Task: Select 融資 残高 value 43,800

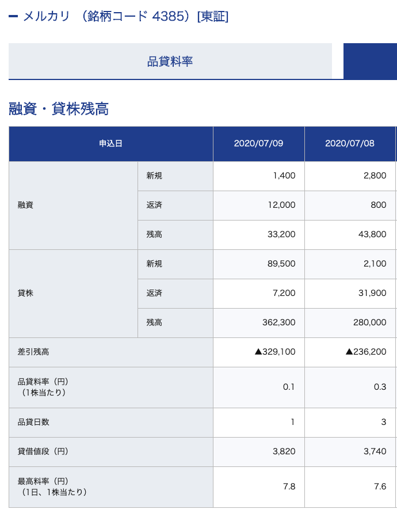Action: pos(372,234)
